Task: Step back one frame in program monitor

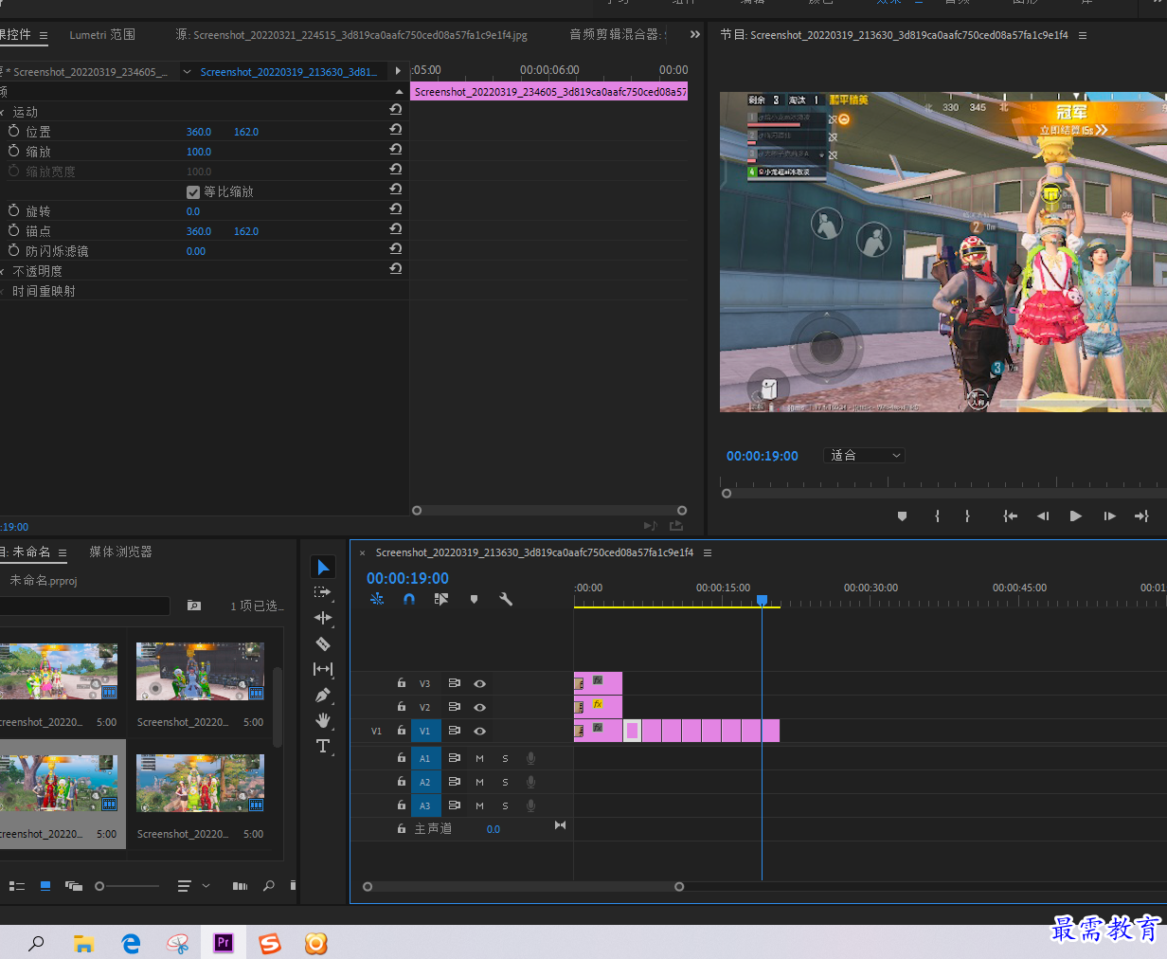Action: pyautogui.click(x=1043, y=516)
